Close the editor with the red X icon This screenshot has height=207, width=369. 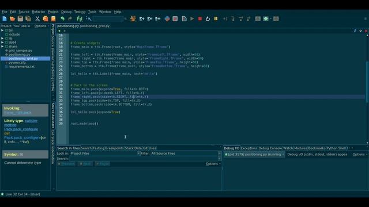coord(366,30)
